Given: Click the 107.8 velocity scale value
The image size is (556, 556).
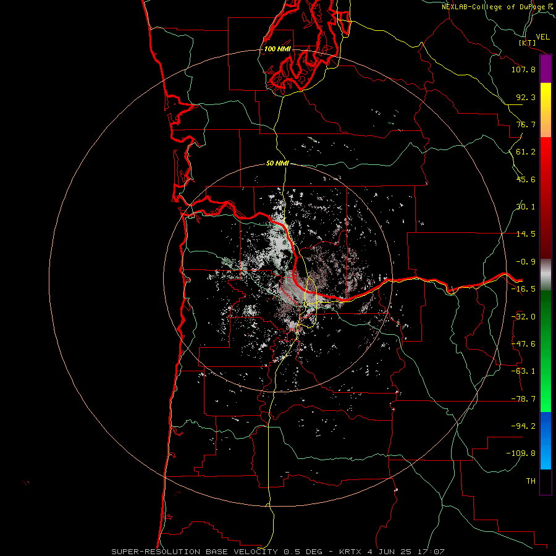Looking at the screenshot, I should click(523, 69).
